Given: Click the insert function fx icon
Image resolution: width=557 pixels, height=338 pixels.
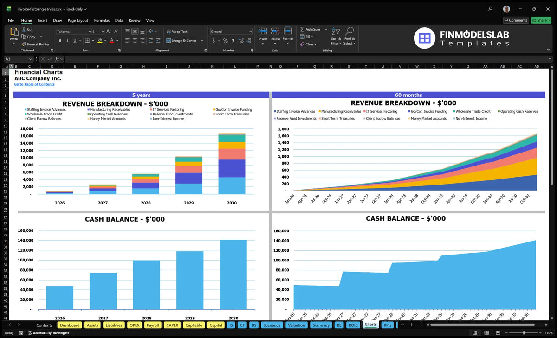Looking at the screenshot, I should click(57, 59).
